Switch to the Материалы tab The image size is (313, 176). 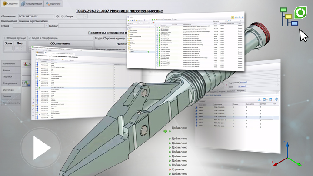(x=240, y=91)
